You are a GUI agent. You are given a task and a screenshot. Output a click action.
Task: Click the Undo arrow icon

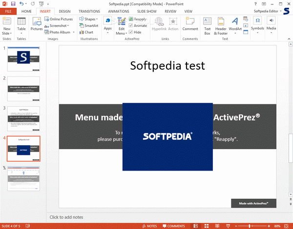pos(21,3)
